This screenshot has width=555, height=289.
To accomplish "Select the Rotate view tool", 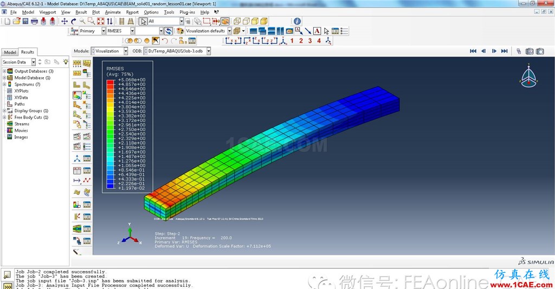I will coord(73,22).
